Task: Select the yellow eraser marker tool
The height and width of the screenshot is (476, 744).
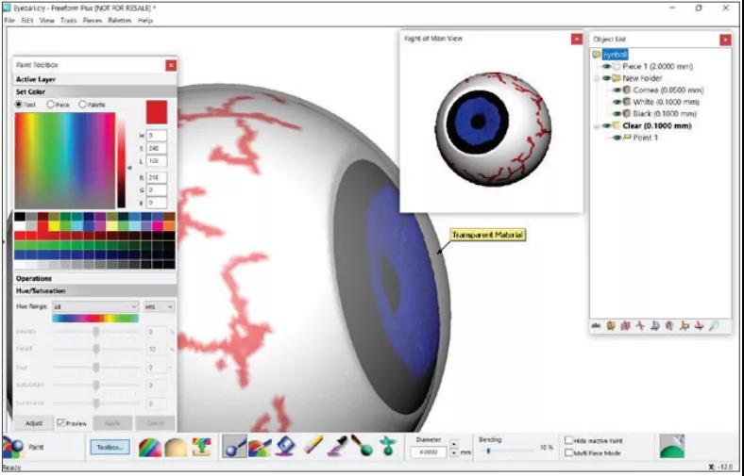Action: 313,446
